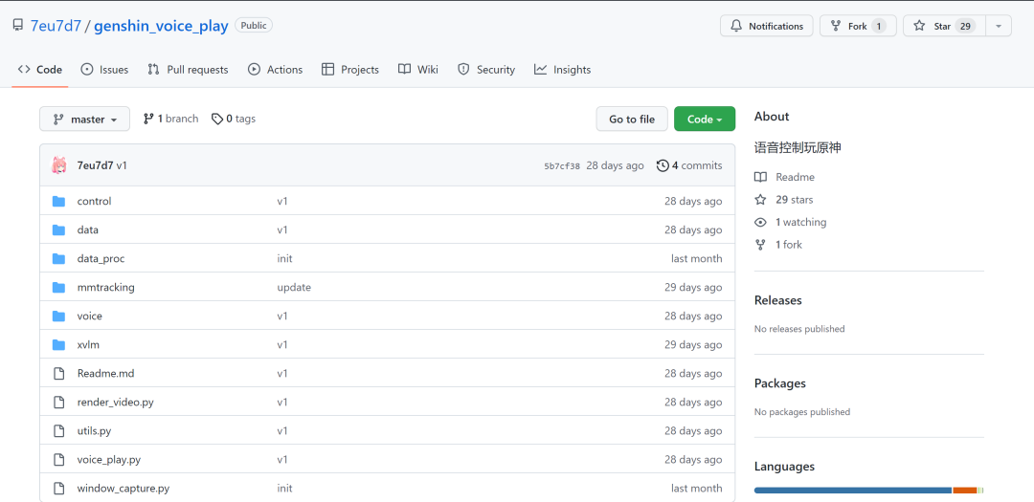Click the voice folder icon
The width and height of the screenshot is (1034, 502).
[58, 316]
